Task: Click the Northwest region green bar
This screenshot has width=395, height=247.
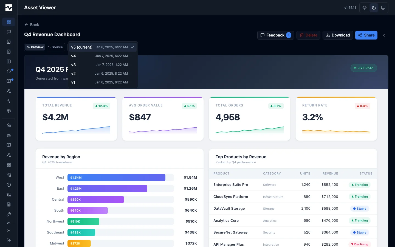Action: [83, 221]
